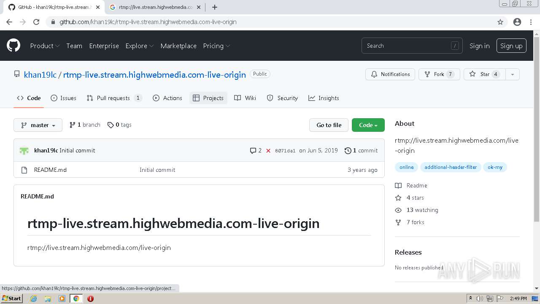Open the Chrome profile avatar icon
The height and width of the screenshot is (304, 540).
517,22
